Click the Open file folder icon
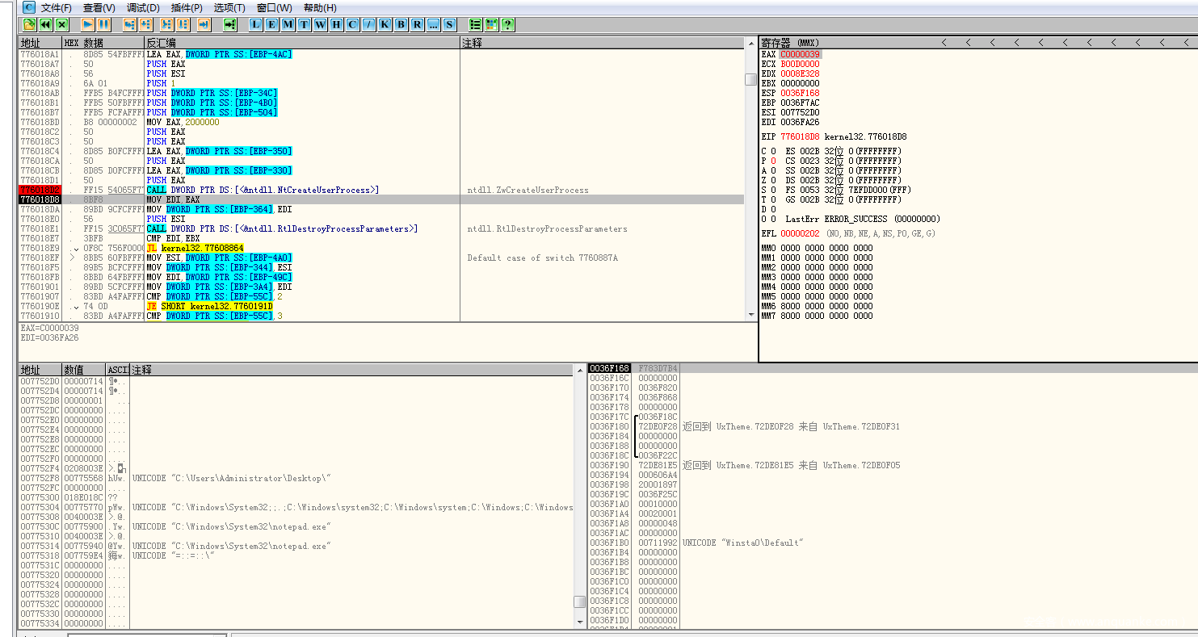Screen dimensions: 1198x637 (x=29, y=24)
